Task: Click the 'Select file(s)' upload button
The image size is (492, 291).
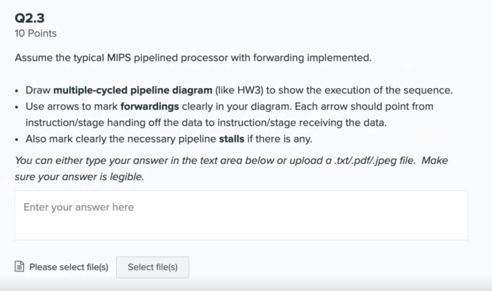Action: pos(152,267)
